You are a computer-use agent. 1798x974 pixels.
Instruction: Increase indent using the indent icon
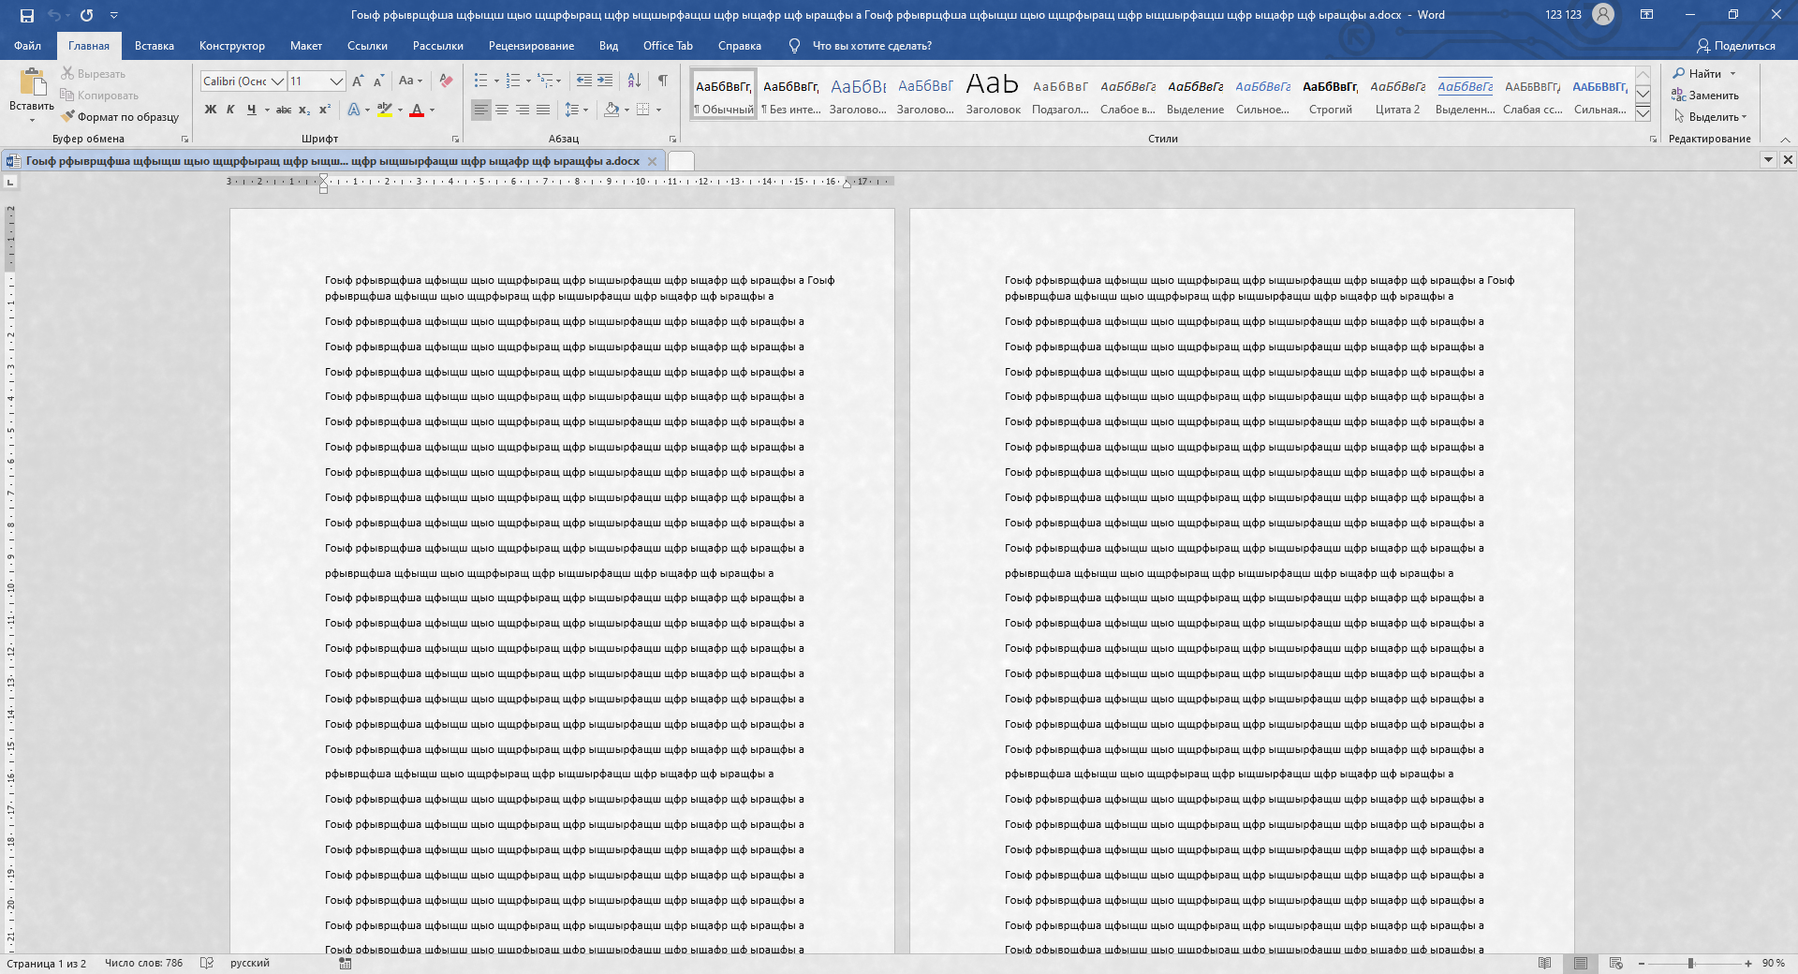(605, 81)
